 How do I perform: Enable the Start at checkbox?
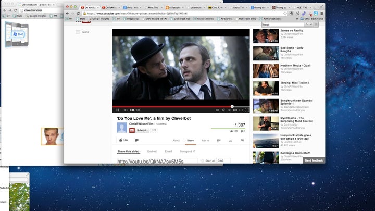pos(203,161)
